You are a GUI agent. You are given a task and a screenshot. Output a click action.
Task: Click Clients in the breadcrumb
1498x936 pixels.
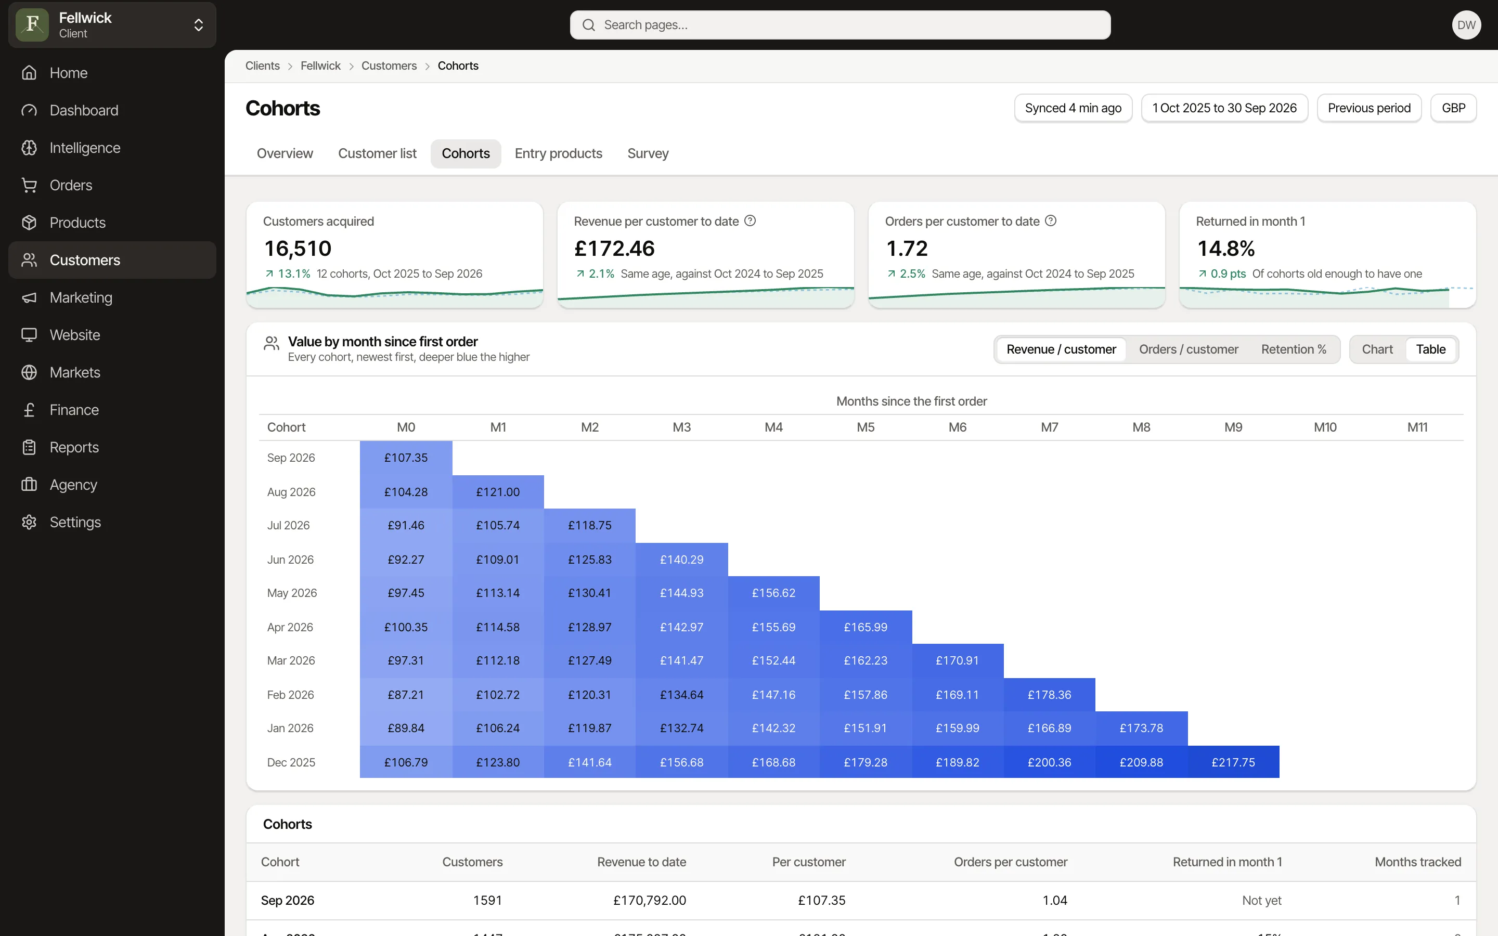tap(263, 66)
